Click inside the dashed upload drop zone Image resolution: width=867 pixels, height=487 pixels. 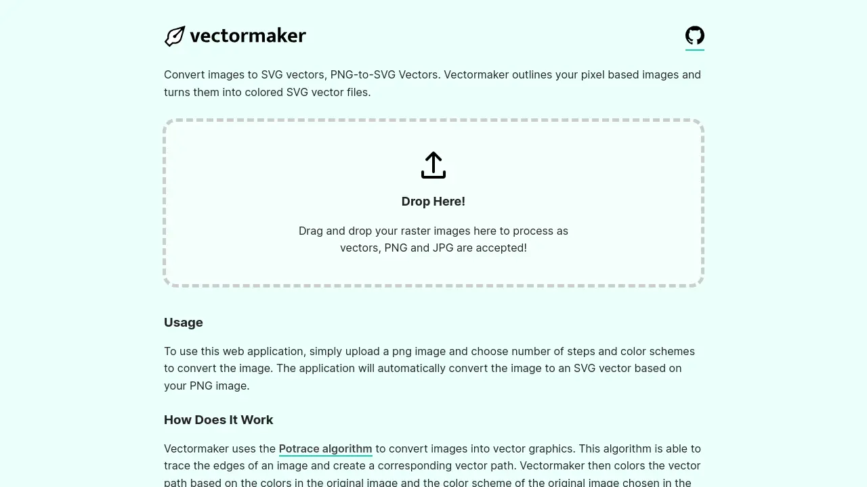point(433,203)
